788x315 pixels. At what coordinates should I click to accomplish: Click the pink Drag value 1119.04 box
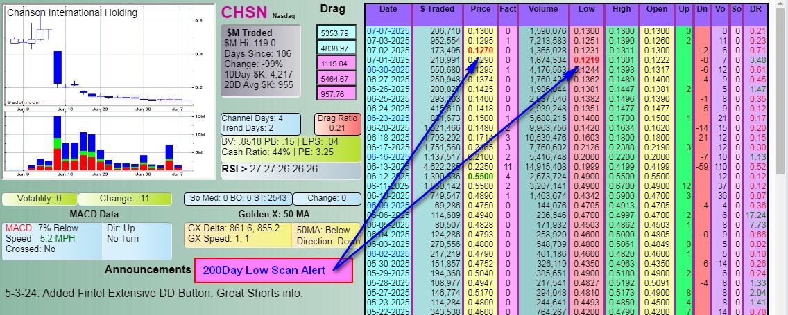tap(336, 64)
